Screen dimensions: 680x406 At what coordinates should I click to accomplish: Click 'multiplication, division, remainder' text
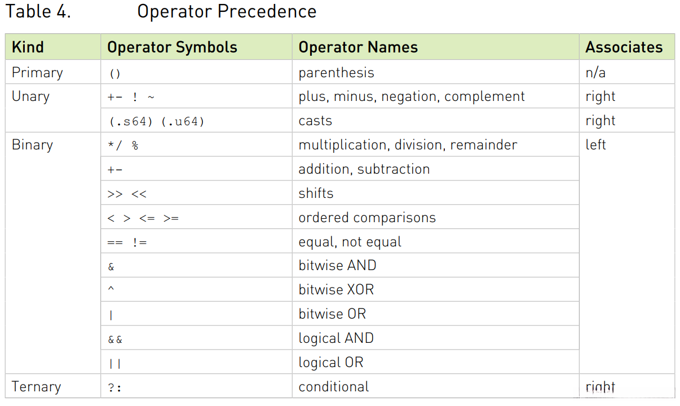click(408, 145)
